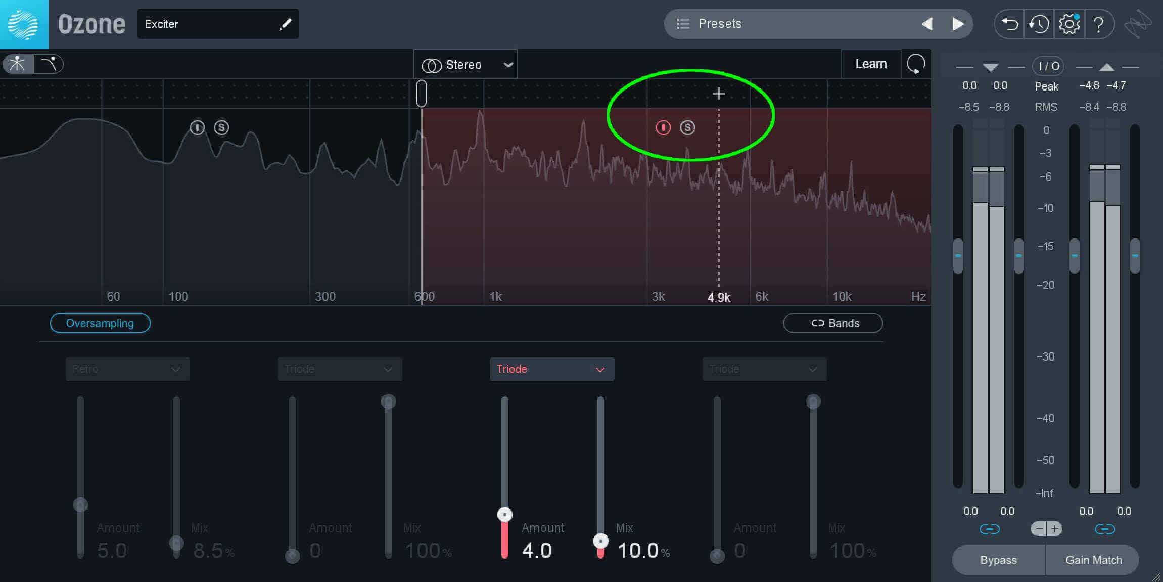Open the Retro mode dropdown for band 1
This screenshot has width=1163, height=582.
tap(127, 369)
